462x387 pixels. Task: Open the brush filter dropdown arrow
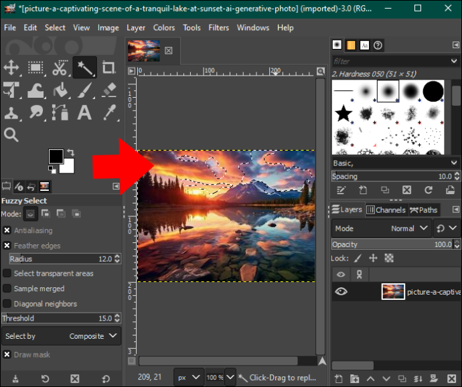pyautogui.click(x=454, y=62)
